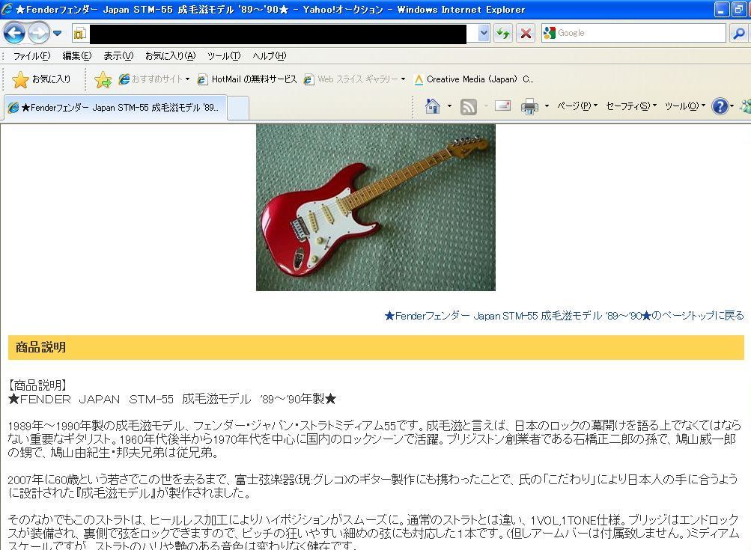Screen dimensions: 751x550
Task: Open the Web スライス ギャラリー dropdown
Action: click(x=355, y=79)
